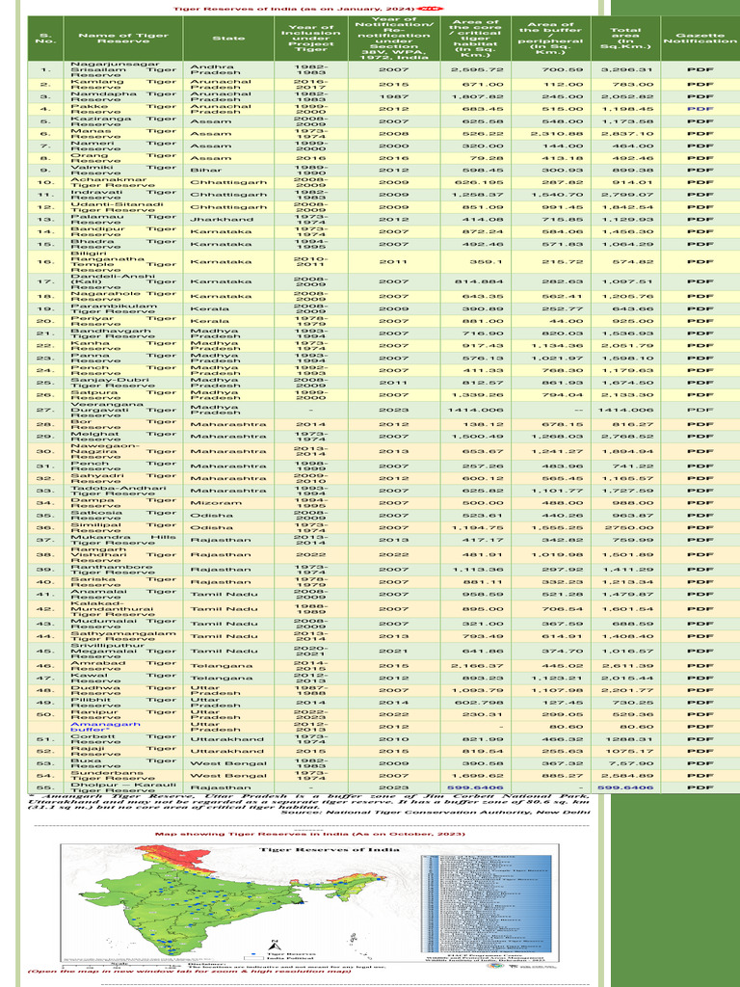
Task: Open the blue PDF link for Pakke reserve
Action: click(700, 109)
